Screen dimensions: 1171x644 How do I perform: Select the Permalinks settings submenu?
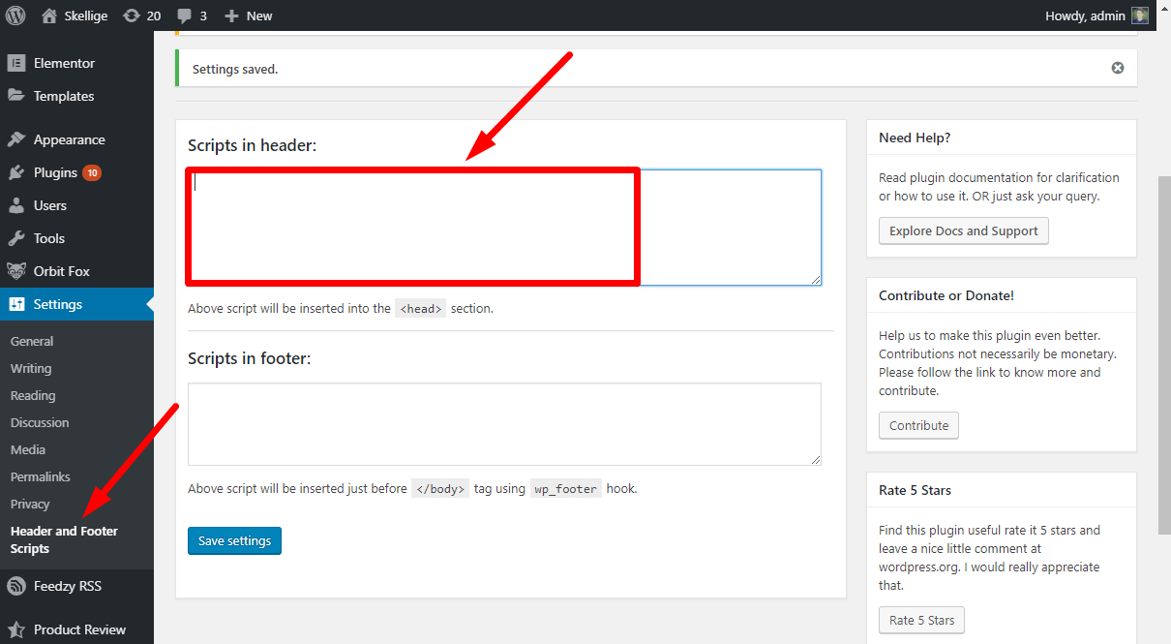pos(40,476)
